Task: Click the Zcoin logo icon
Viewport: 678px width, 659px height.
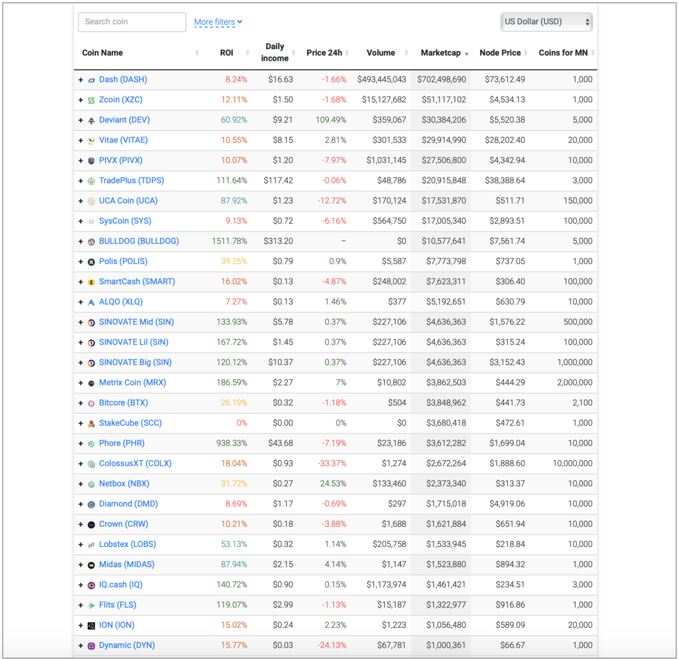Action: pyautogui.click(x=91, y=101)
